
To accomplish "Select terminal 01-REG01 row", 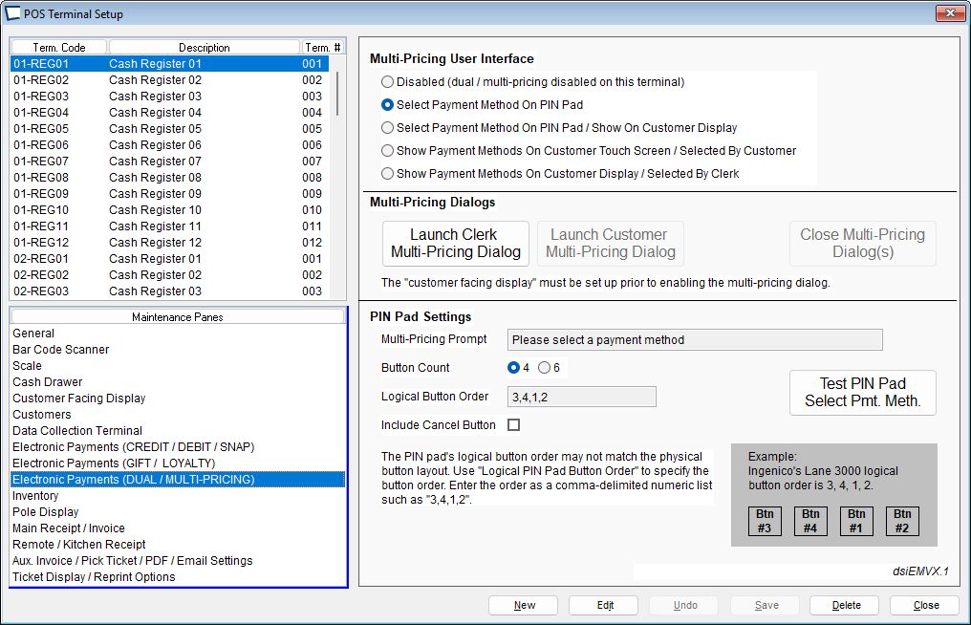I will 169,64.
